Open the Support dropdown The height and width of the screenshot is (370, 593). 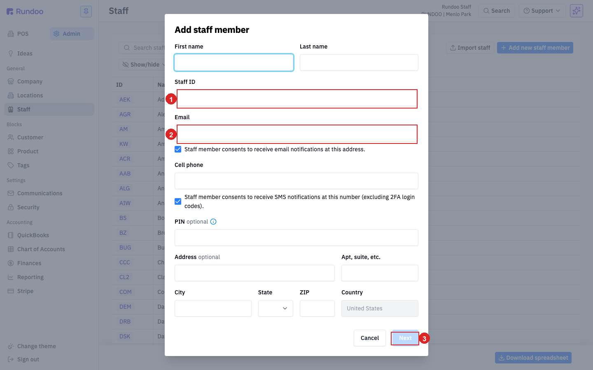(x=542, y=11)
